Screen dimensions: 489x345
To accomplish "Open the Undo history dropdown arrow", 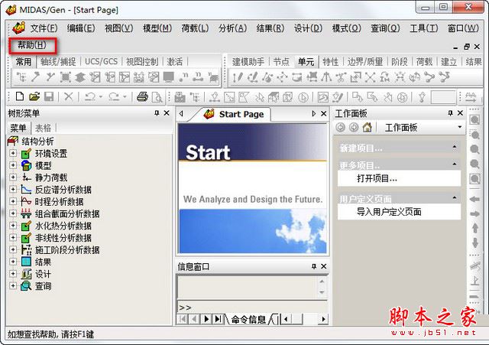I will [x=101, y=97].
